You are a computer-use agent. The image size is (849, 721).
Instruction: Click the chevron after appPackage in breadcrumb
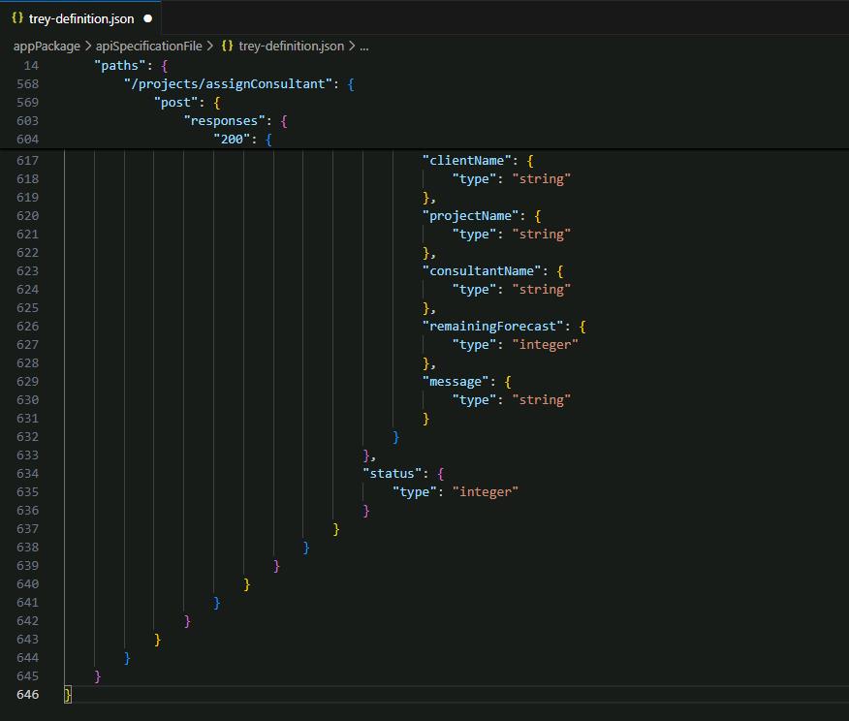point(88,47)
